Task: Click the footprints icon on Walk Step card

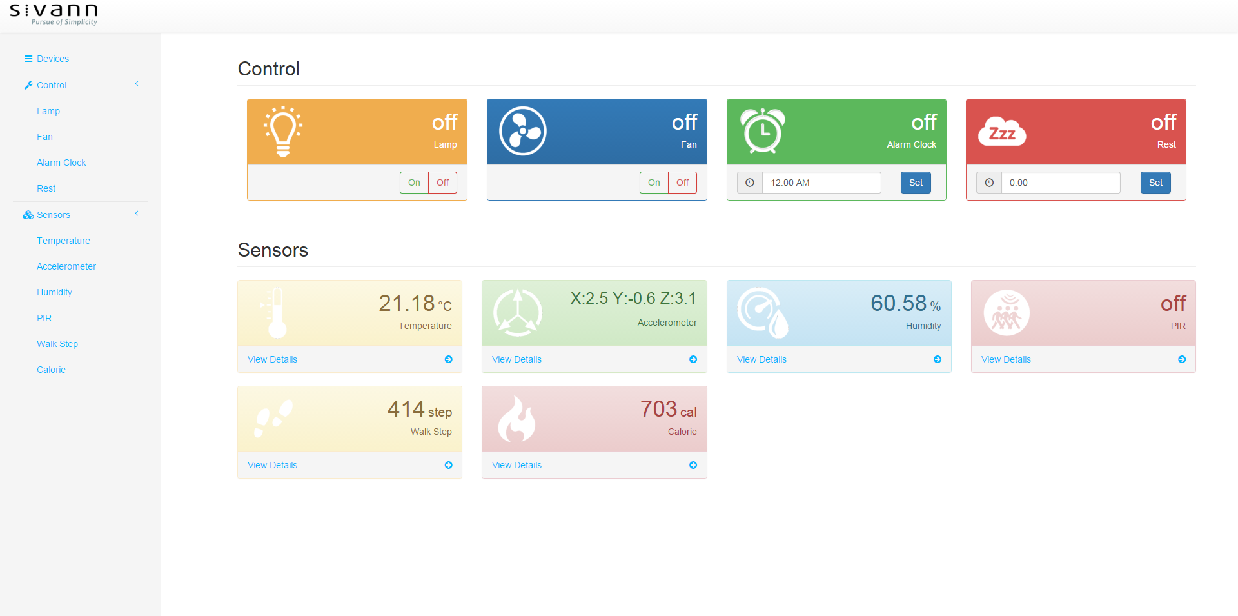Action: pos(273,419)
